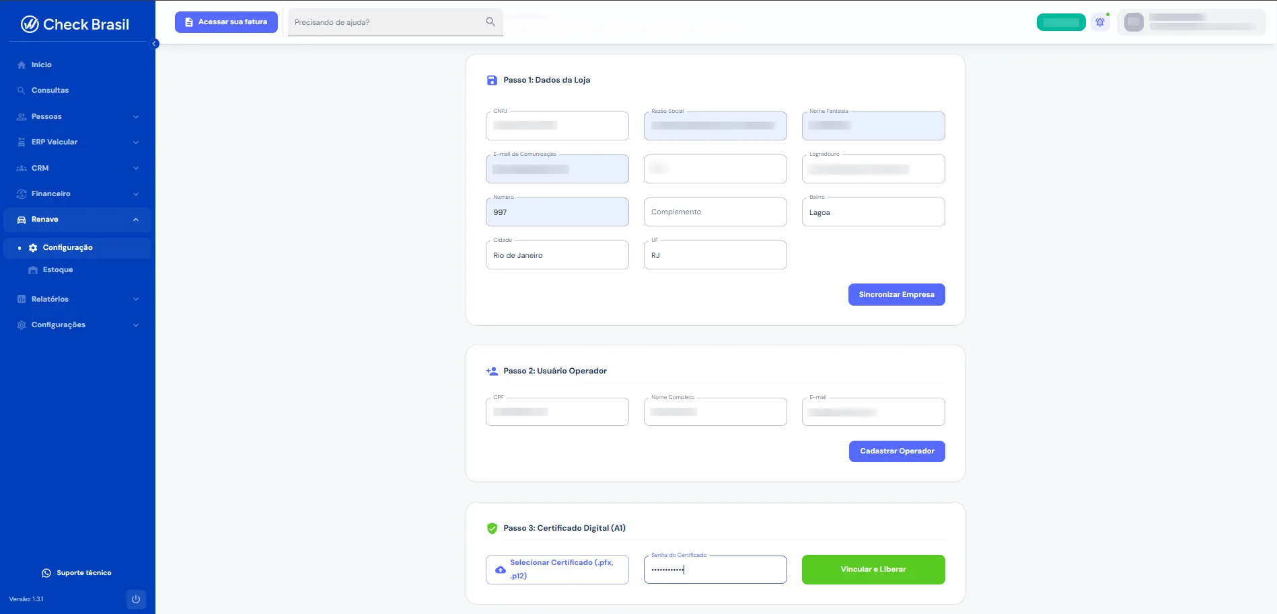Open the user profile avatar
The width and height of the screenshot is (1277, 614).
[x=1134, y=22]
